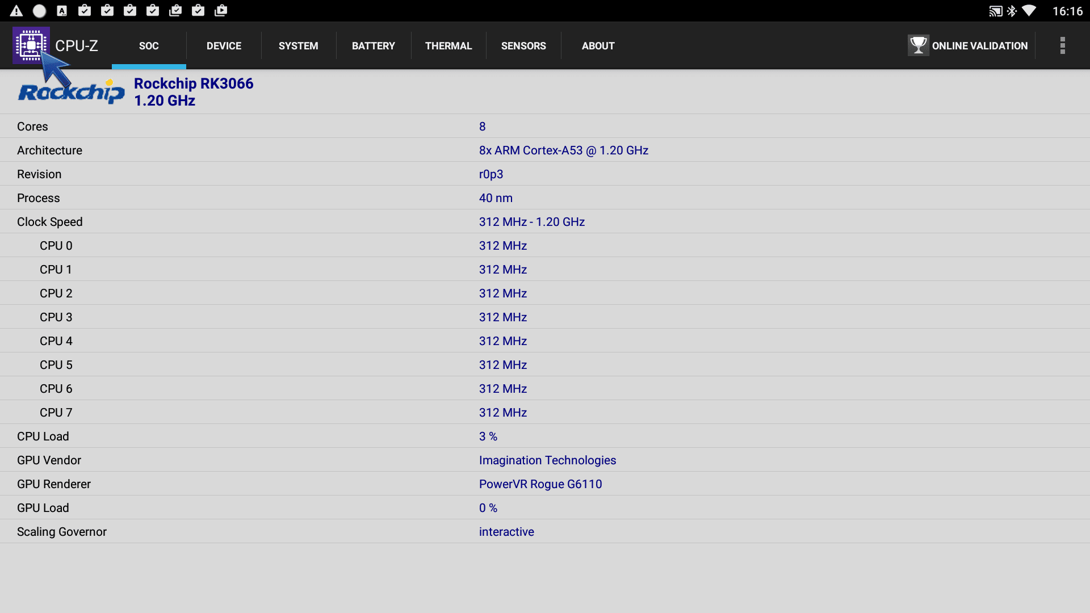Show the ABOUT tab
The image size is (1090, 613).
coord(598,46)
